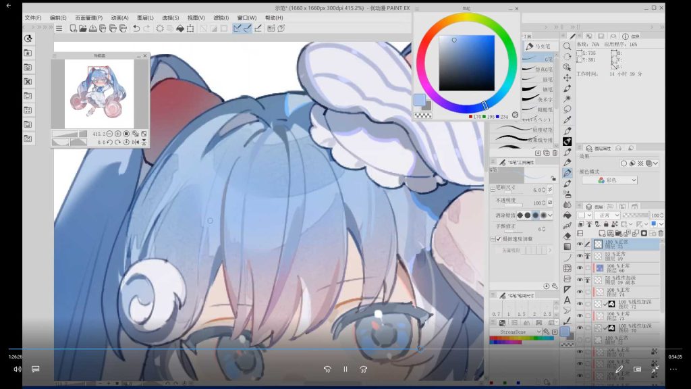Select the text tool A icon
The image size is (691, 389).
[567, 300]
